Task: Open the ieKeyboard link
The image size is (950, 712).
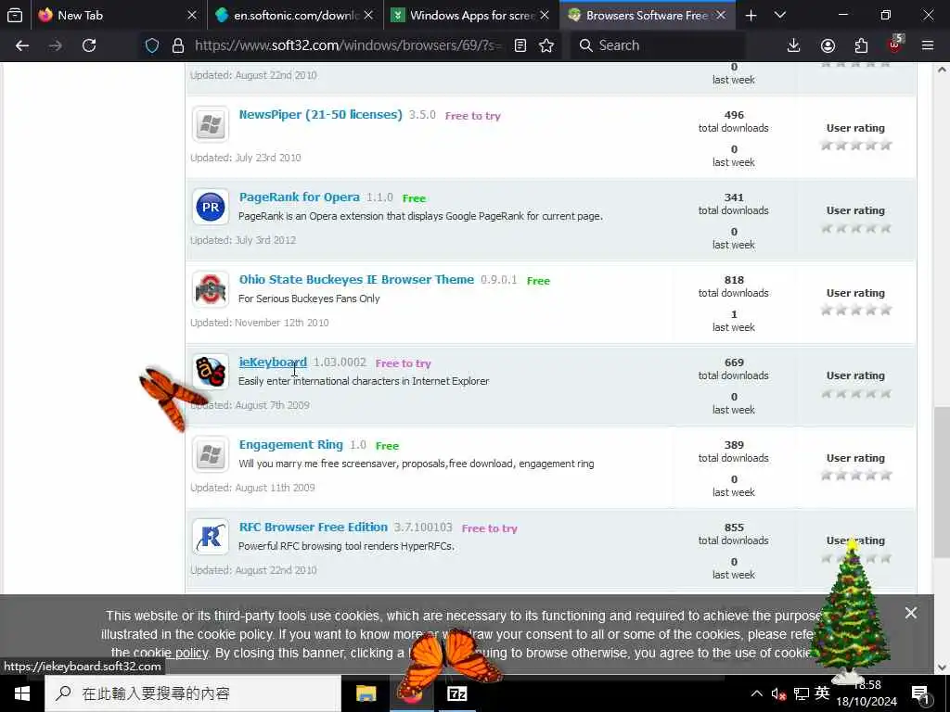Action: (x=273, y=362)
